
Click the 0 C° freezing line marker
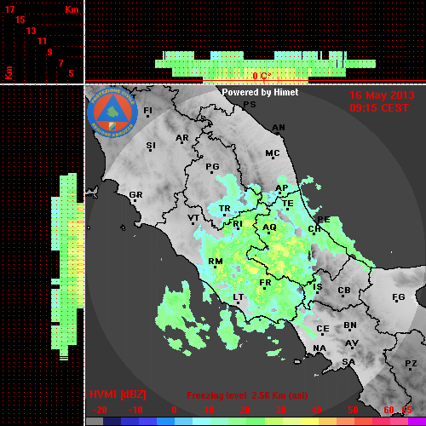coord(262,76)
